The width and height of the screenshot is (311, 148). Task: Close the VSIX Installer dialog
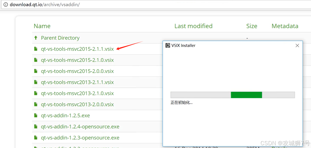(x=297, y=46)
